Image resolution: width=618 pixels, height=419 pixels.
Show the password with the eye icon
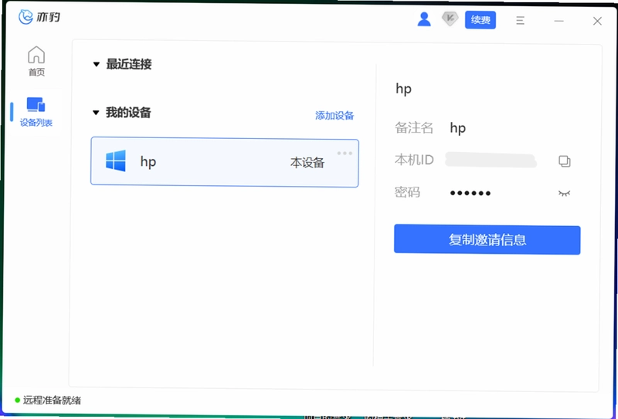tap(564, 193)
